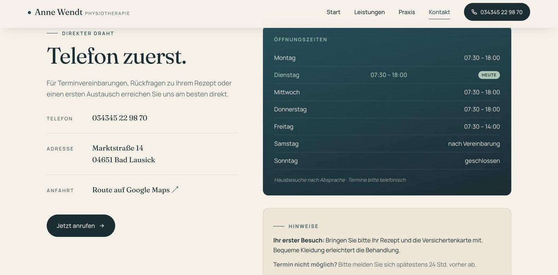Click Donnerstag's hours 07:30 – 18:00
Image resolution: width=558 pixels, height=275 pixels.
(x=482, y=109)
